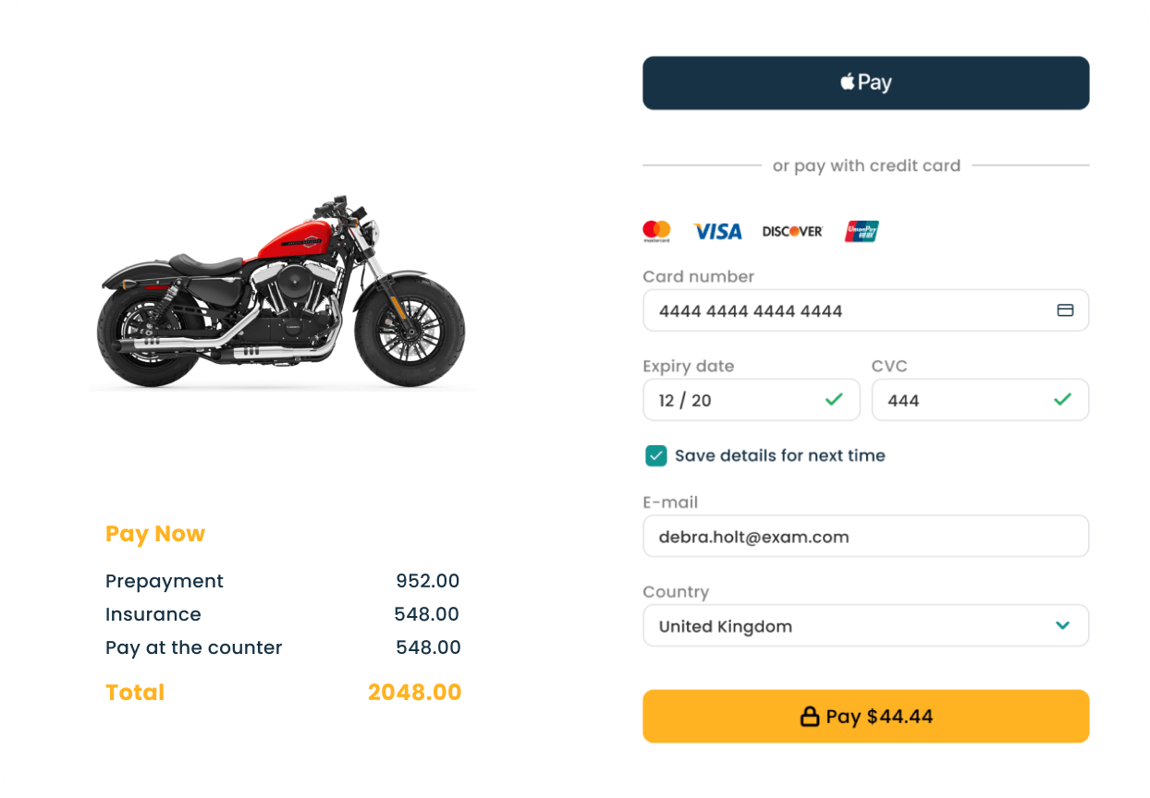Click the motorcycle product image
Viewport: 1150px width, 798px height.
(282, 292)
